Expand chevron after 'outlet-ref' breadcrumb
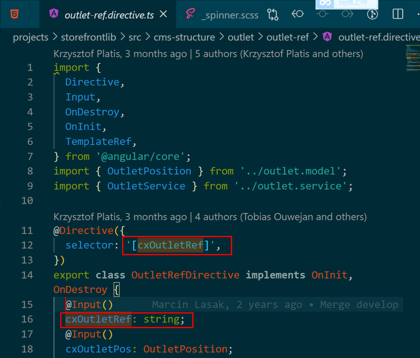Image resolution: width=420 pixels, height=358 pixels. coord(315,37)
